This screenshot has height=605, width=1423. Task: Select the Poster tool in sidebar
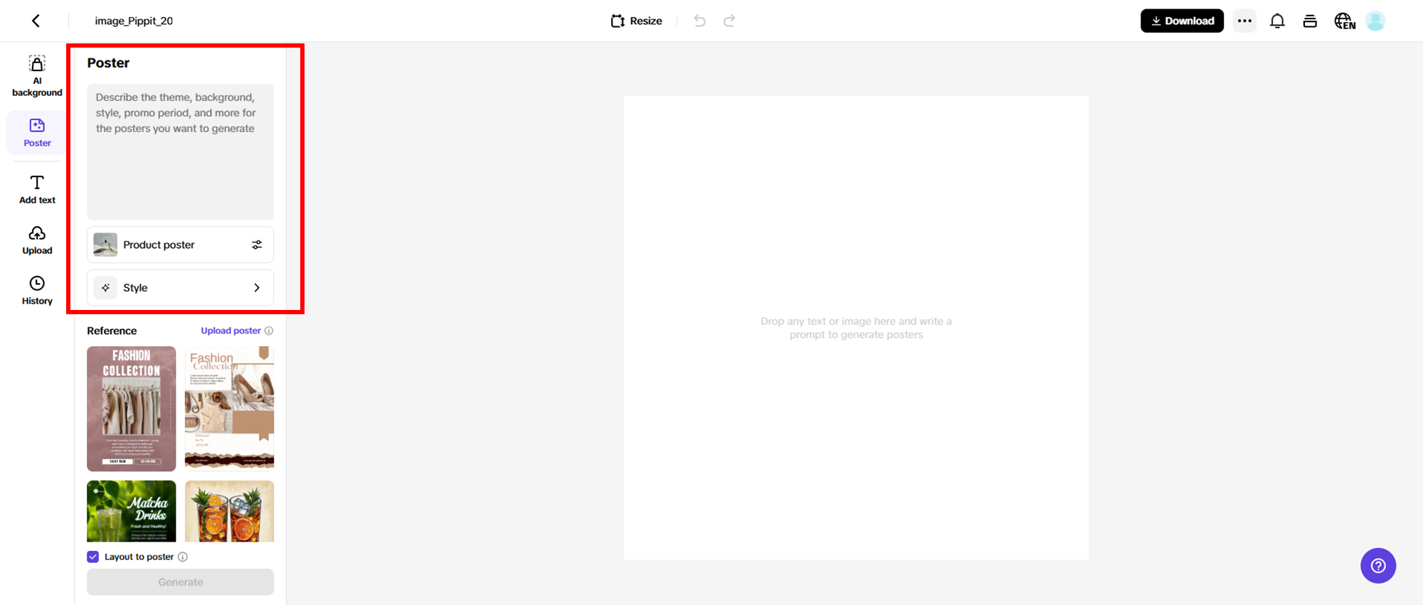coord(37,132)
